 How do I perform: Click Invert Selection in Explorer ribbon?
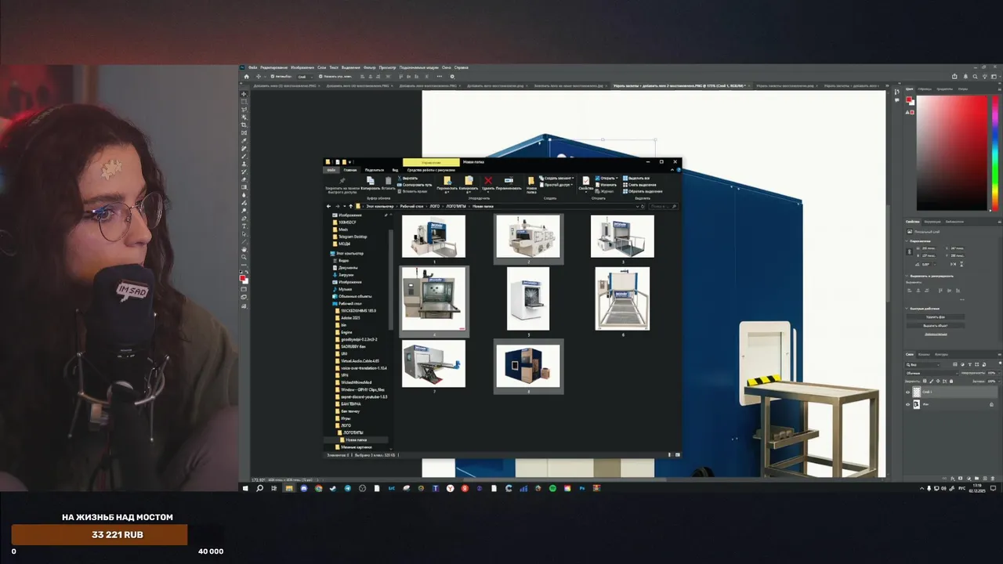point(643,191)
